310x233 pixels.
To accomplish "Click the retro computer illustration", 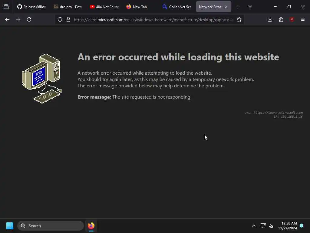I will pos(42,79).
